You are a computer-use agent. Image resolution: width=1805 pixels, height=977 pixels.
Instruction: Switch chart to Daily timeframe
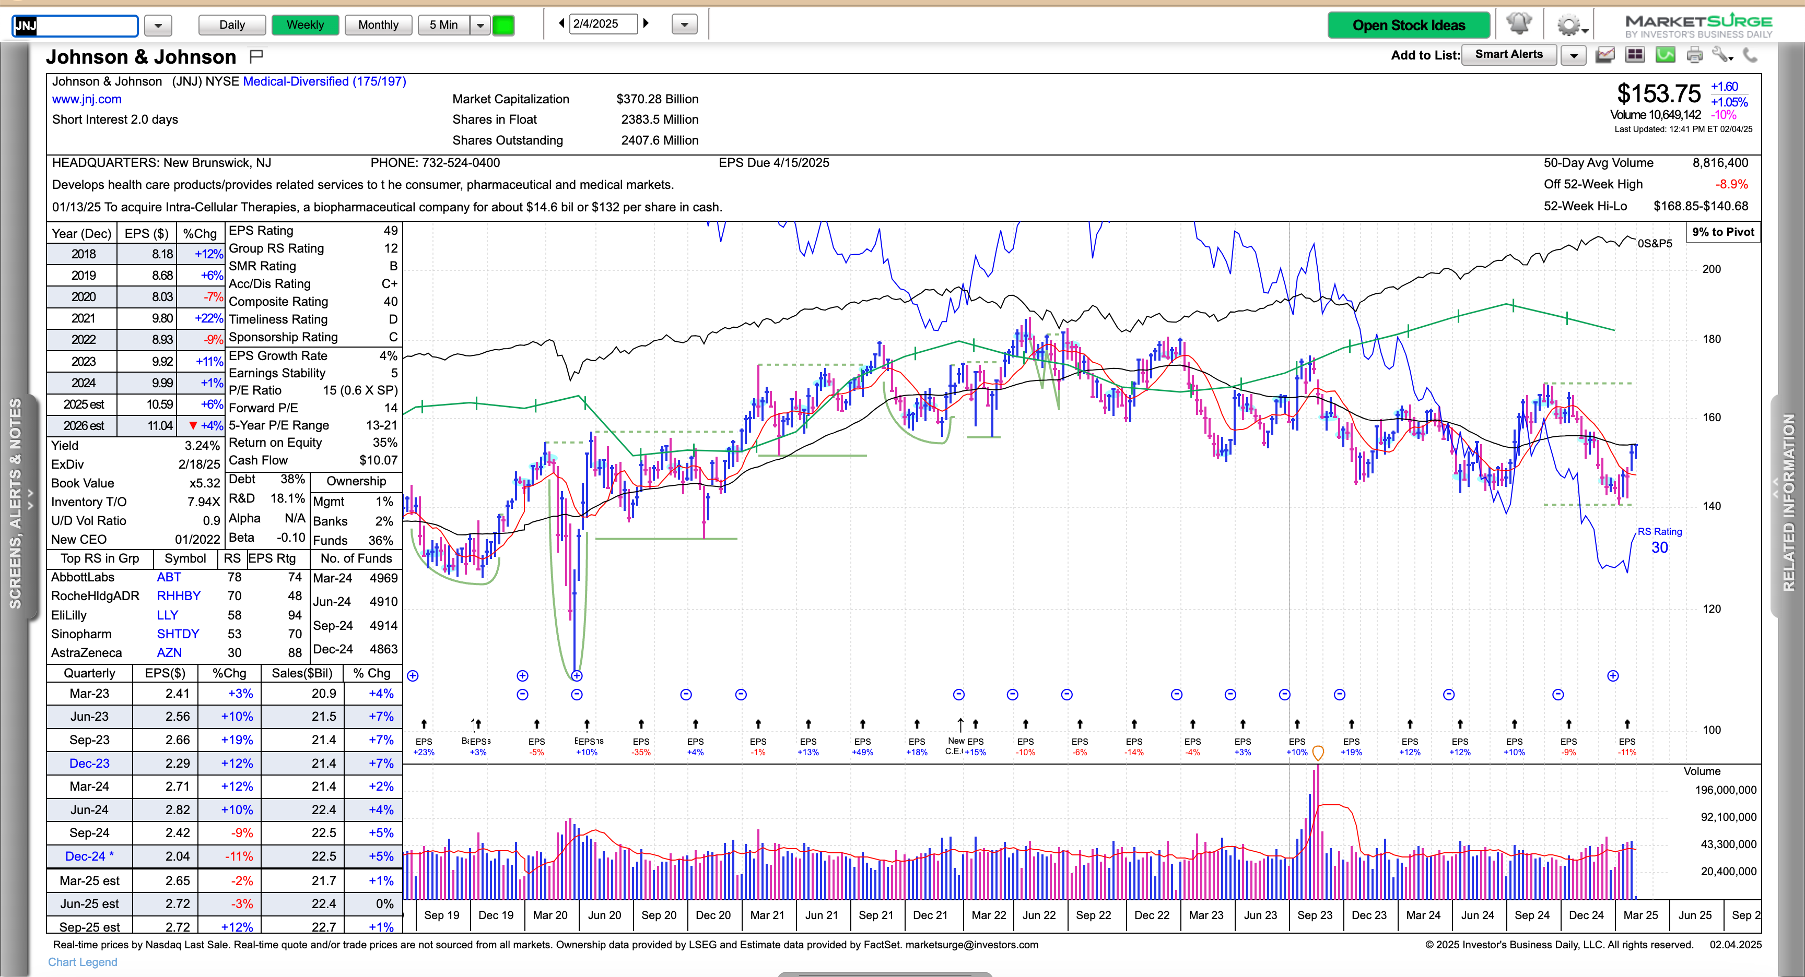(232, 25)
